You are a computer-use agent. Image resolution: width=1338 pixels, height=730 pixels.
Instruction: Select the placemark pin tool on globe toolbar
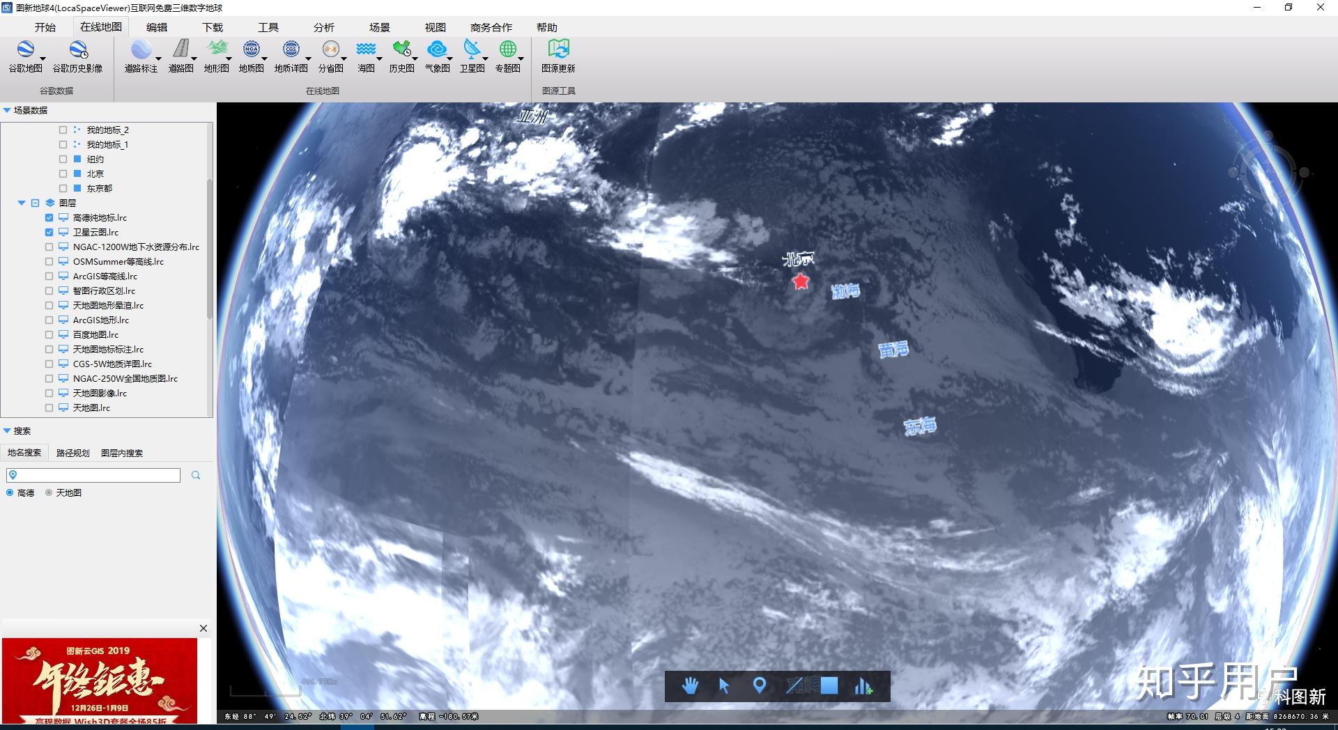[760, 686]
